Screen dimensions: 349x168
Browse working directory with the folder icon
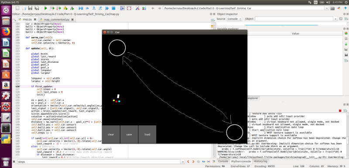click(x=332, y=8)
